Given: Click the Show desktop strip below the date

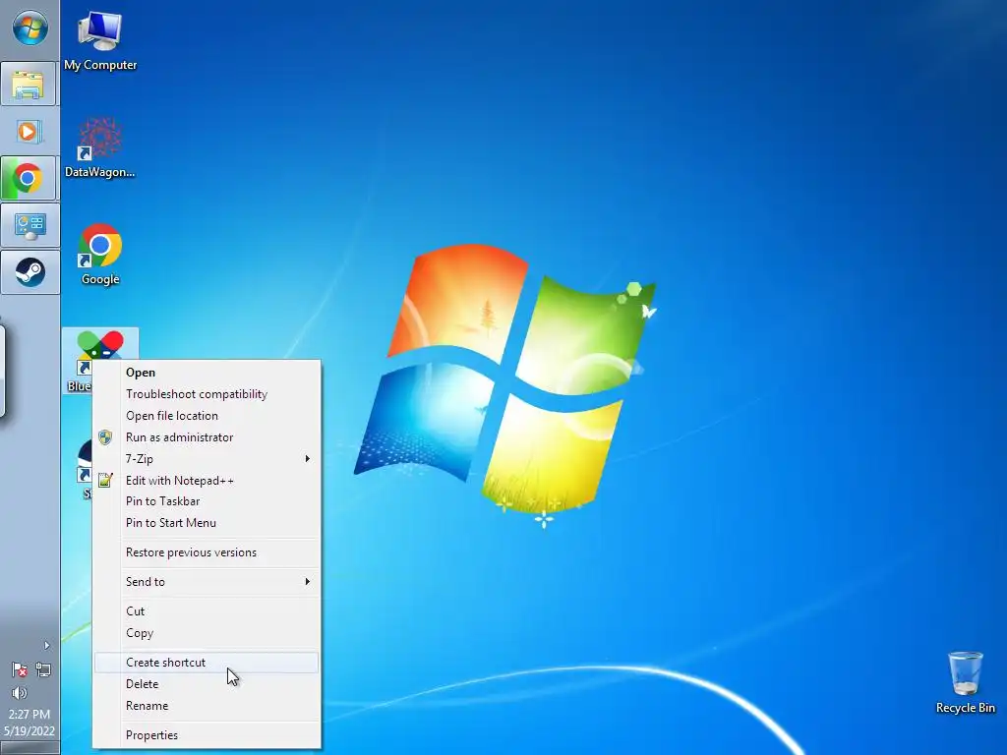Looking at the screenshot, I should coord(30,748).
